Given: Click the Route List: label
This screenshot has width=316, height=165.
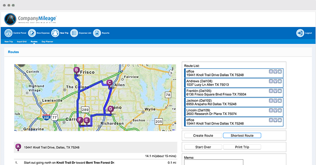Looking at the screenshot, I should pos(192,66).
